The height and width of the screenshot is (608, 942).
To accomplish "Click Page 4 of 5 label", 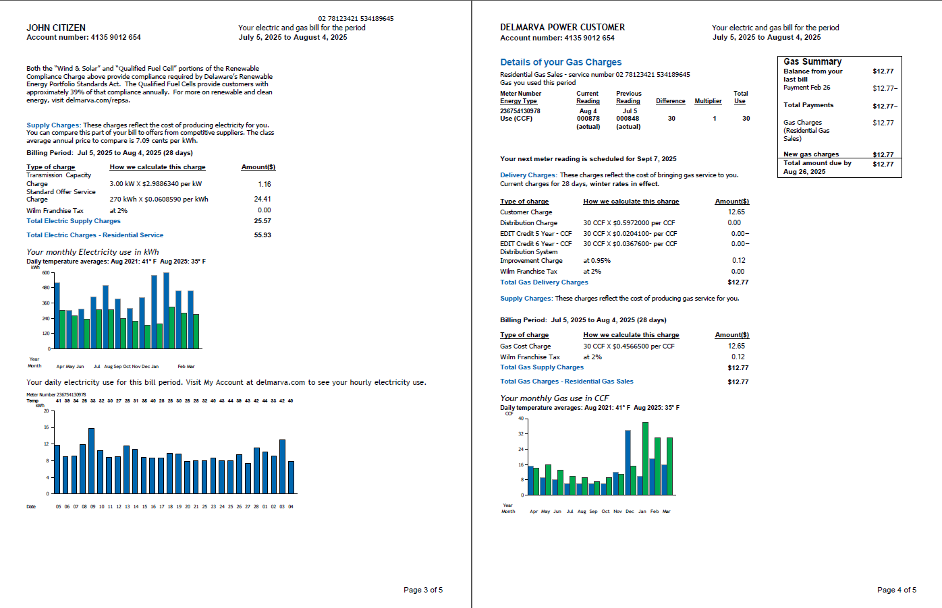I will coord(897,589).
